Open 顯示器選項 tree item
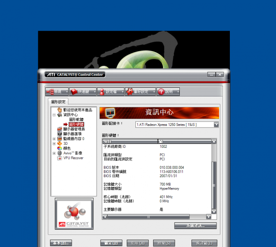The width and height of the screenshot is (276, 247). [72, 134]
